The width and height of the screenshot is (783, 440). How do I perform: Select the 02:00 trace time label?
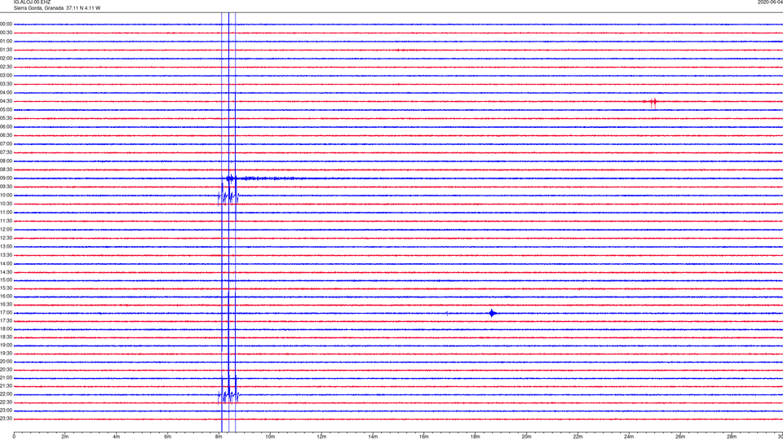pyautogui.click(x=7, y=59)
